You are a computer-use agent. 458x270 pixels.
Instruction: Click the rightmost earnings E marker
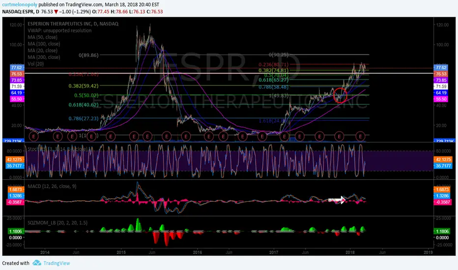(x=360, y=136)
